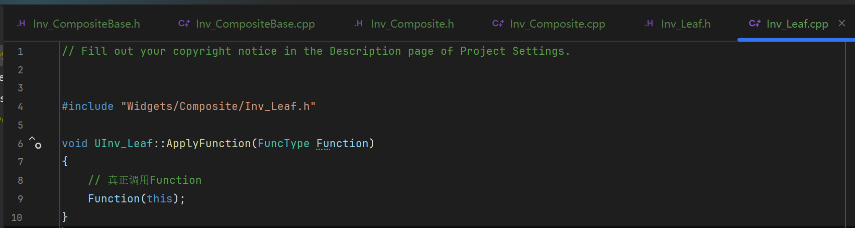Close the Inv_Leaf.cpp editor tab
The width and height of the screenshot is (855, 228).
[842, 23]
